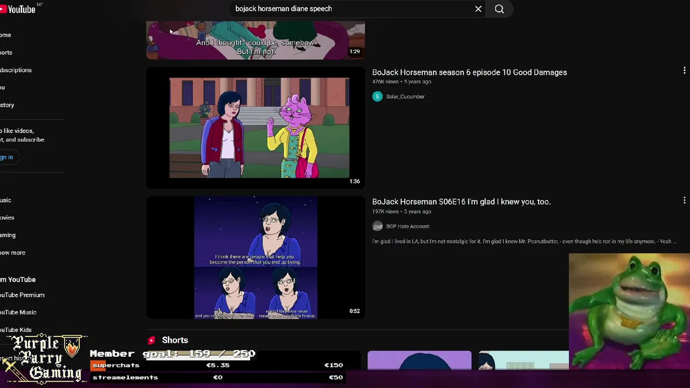Screen dimensions: 690x388
Task: Clear the search query with the X icon
Action: (478, 9)
